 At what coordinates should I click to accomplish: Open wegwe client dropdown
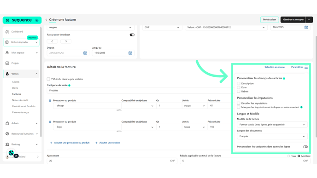click(x=90, y=28)
